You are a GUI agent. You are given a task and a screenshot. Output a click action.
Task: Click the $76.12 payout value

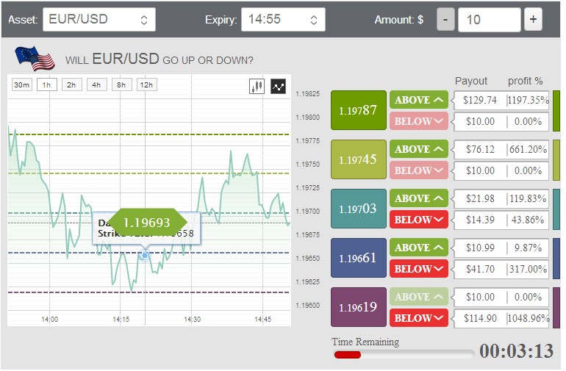pyautogui.click(x=480, y=149)
